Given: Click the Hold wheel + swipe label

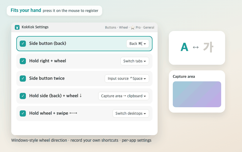Looking at the screenshot, I should (x=53, y=113).
